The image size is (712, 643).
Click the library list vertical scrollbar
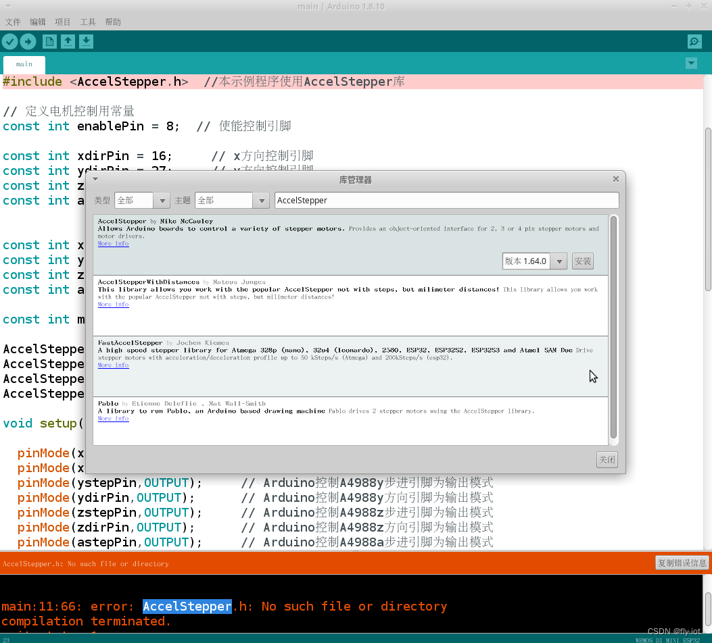[613, 328]
